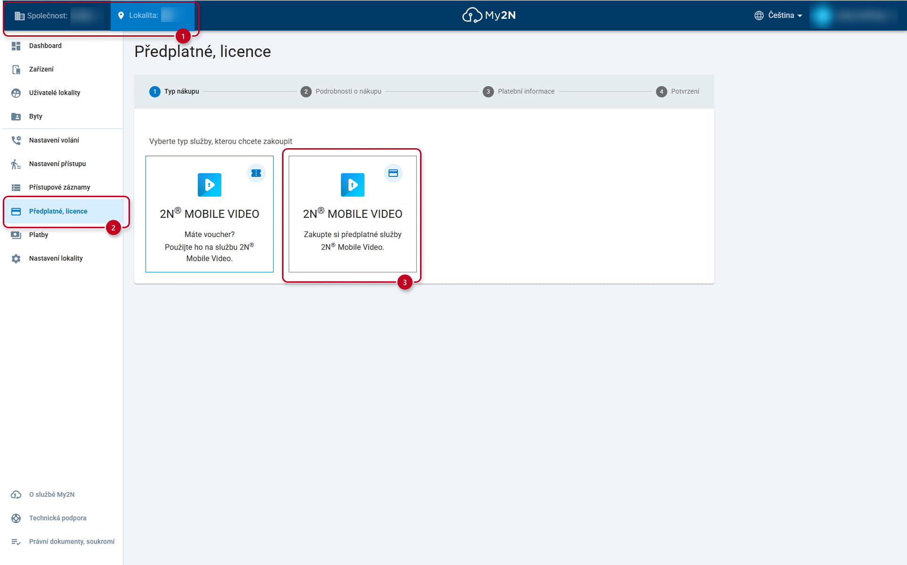Click the Nastavení přístupu walking person icon
Viewport: 907px width, 565px height.
click(x=16, y=164)
